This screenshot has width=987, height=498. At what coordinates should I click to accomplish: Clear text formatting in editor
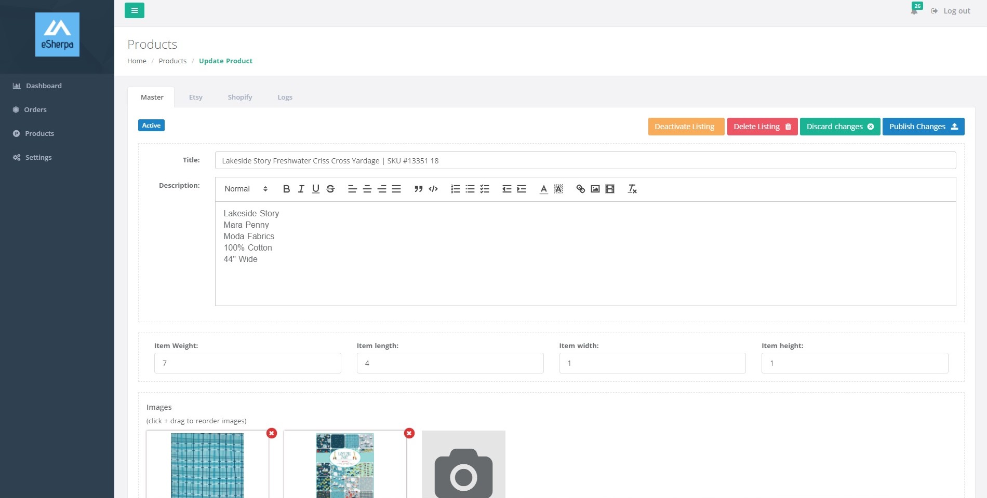click(x=632, y=189)
